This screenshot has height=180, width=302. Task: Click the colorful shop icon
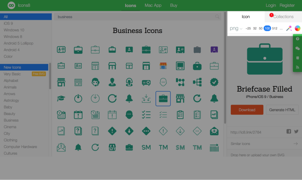(x=163, y=66)
